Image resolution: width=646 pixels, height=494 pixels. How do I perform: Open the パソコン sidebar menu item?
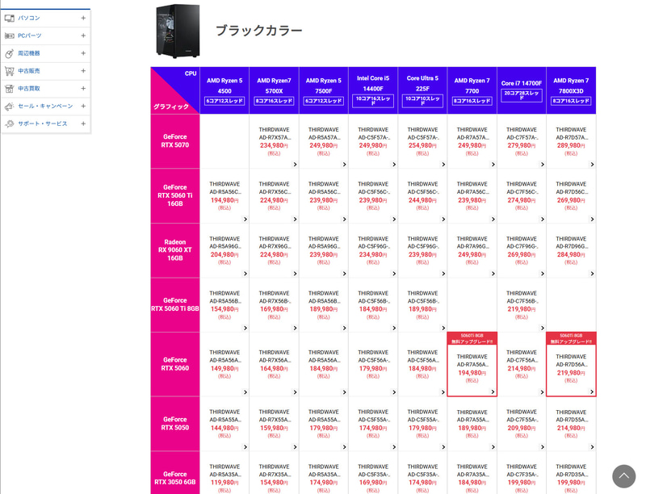tap(45, 18)
